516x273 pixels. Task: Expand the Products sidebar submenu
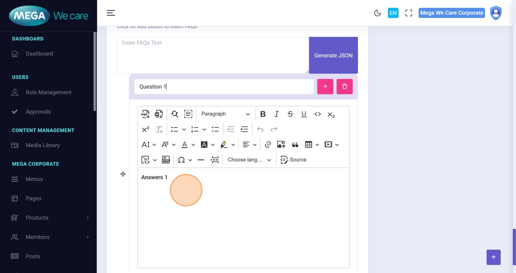[51, 218]
